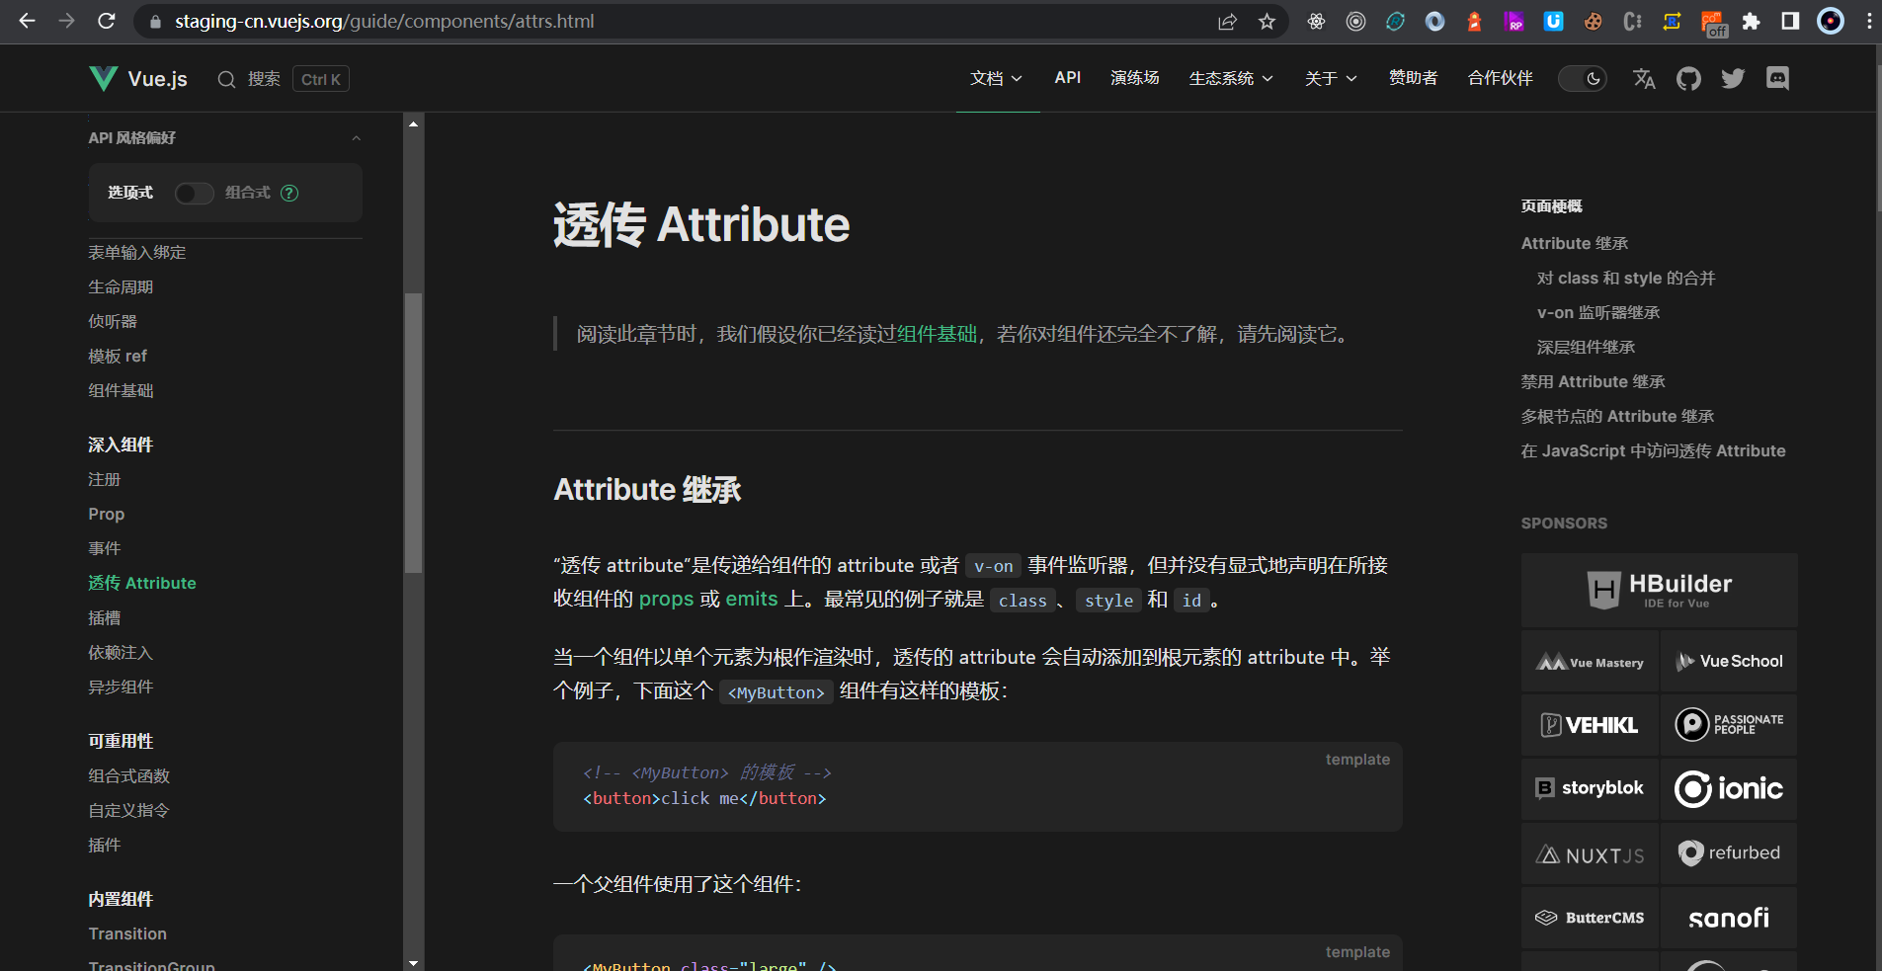Select 组合式函数 in the sidebar
Screen dimensions: 1882x971
(129, 775)
